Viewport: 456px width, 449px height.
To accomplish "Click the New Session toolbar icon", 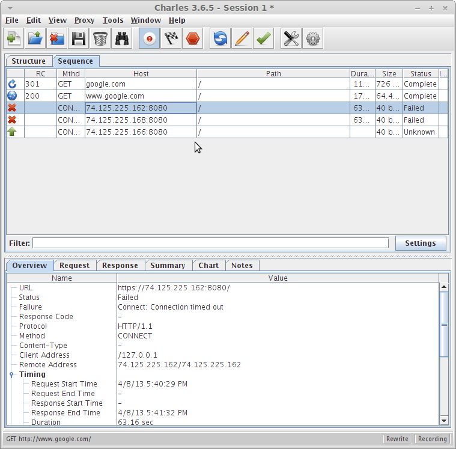I will pyautogui.click(x=13, y=38).
